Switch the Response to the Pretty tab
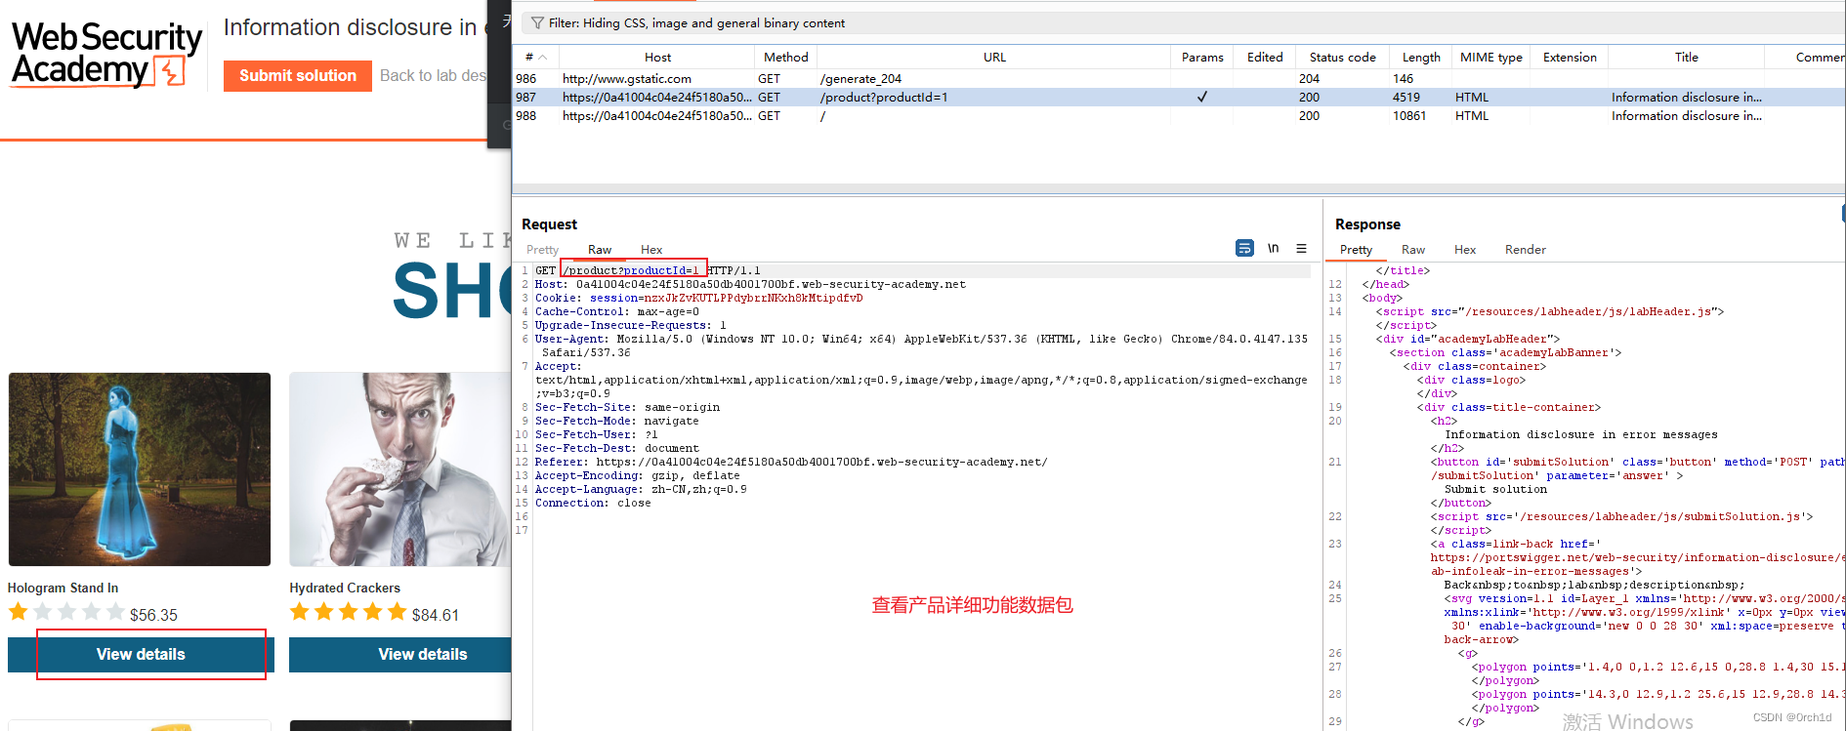Screen dimensions: 1846x731 click(x=1356, y=250)
